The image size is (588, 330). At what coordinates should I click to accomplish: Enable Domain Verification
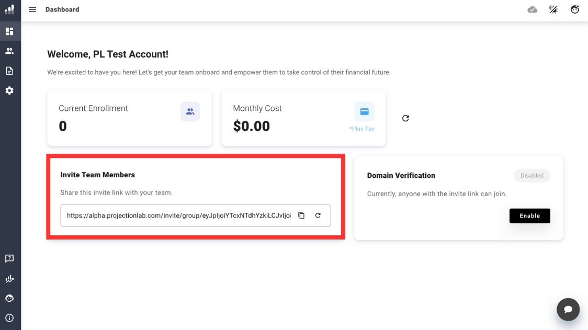pyautogui.click(x=529, y=215)
